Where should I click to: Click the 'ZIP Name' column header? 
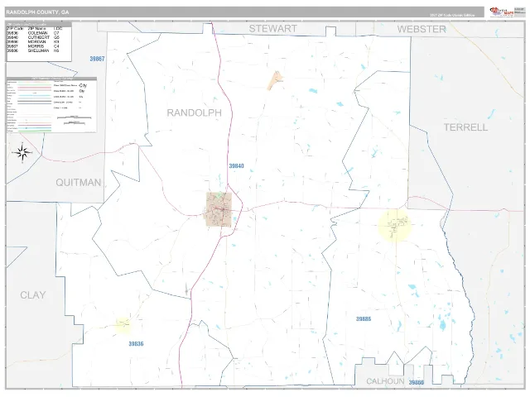coord(36,29)
